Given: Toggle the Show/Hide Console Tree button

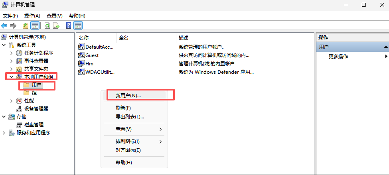Looking at the screenshot, I should pos(35,26).
